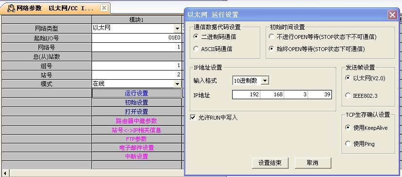Click the first IP octet field 192
402x177 pixels.
click(246, 94)
